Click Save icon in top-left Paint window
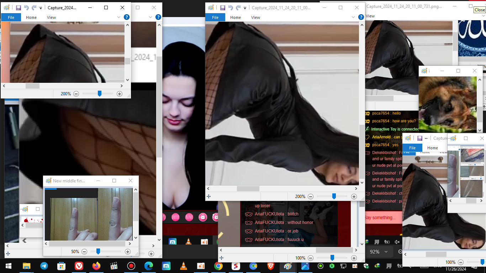 (18, 8)
